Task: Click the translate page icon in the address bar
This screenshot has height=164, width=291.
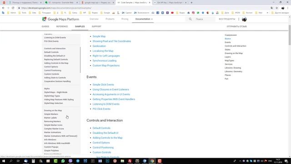Action: click(x=272, y=8)
